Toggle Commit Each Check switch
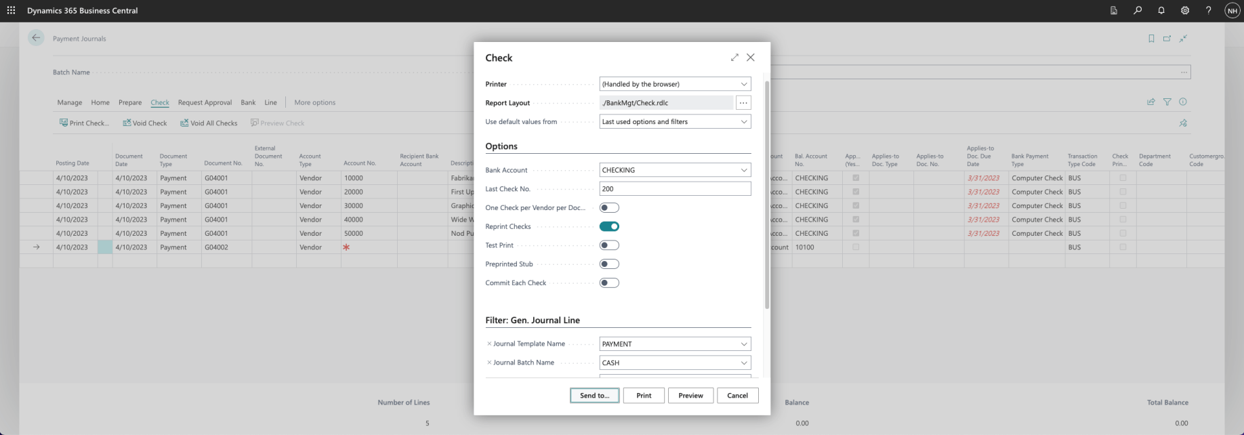This screenshot has height=435, width=1244. [609, 283]
